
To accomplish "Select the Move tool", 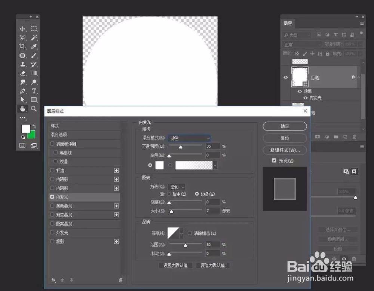I will point(22,28).
